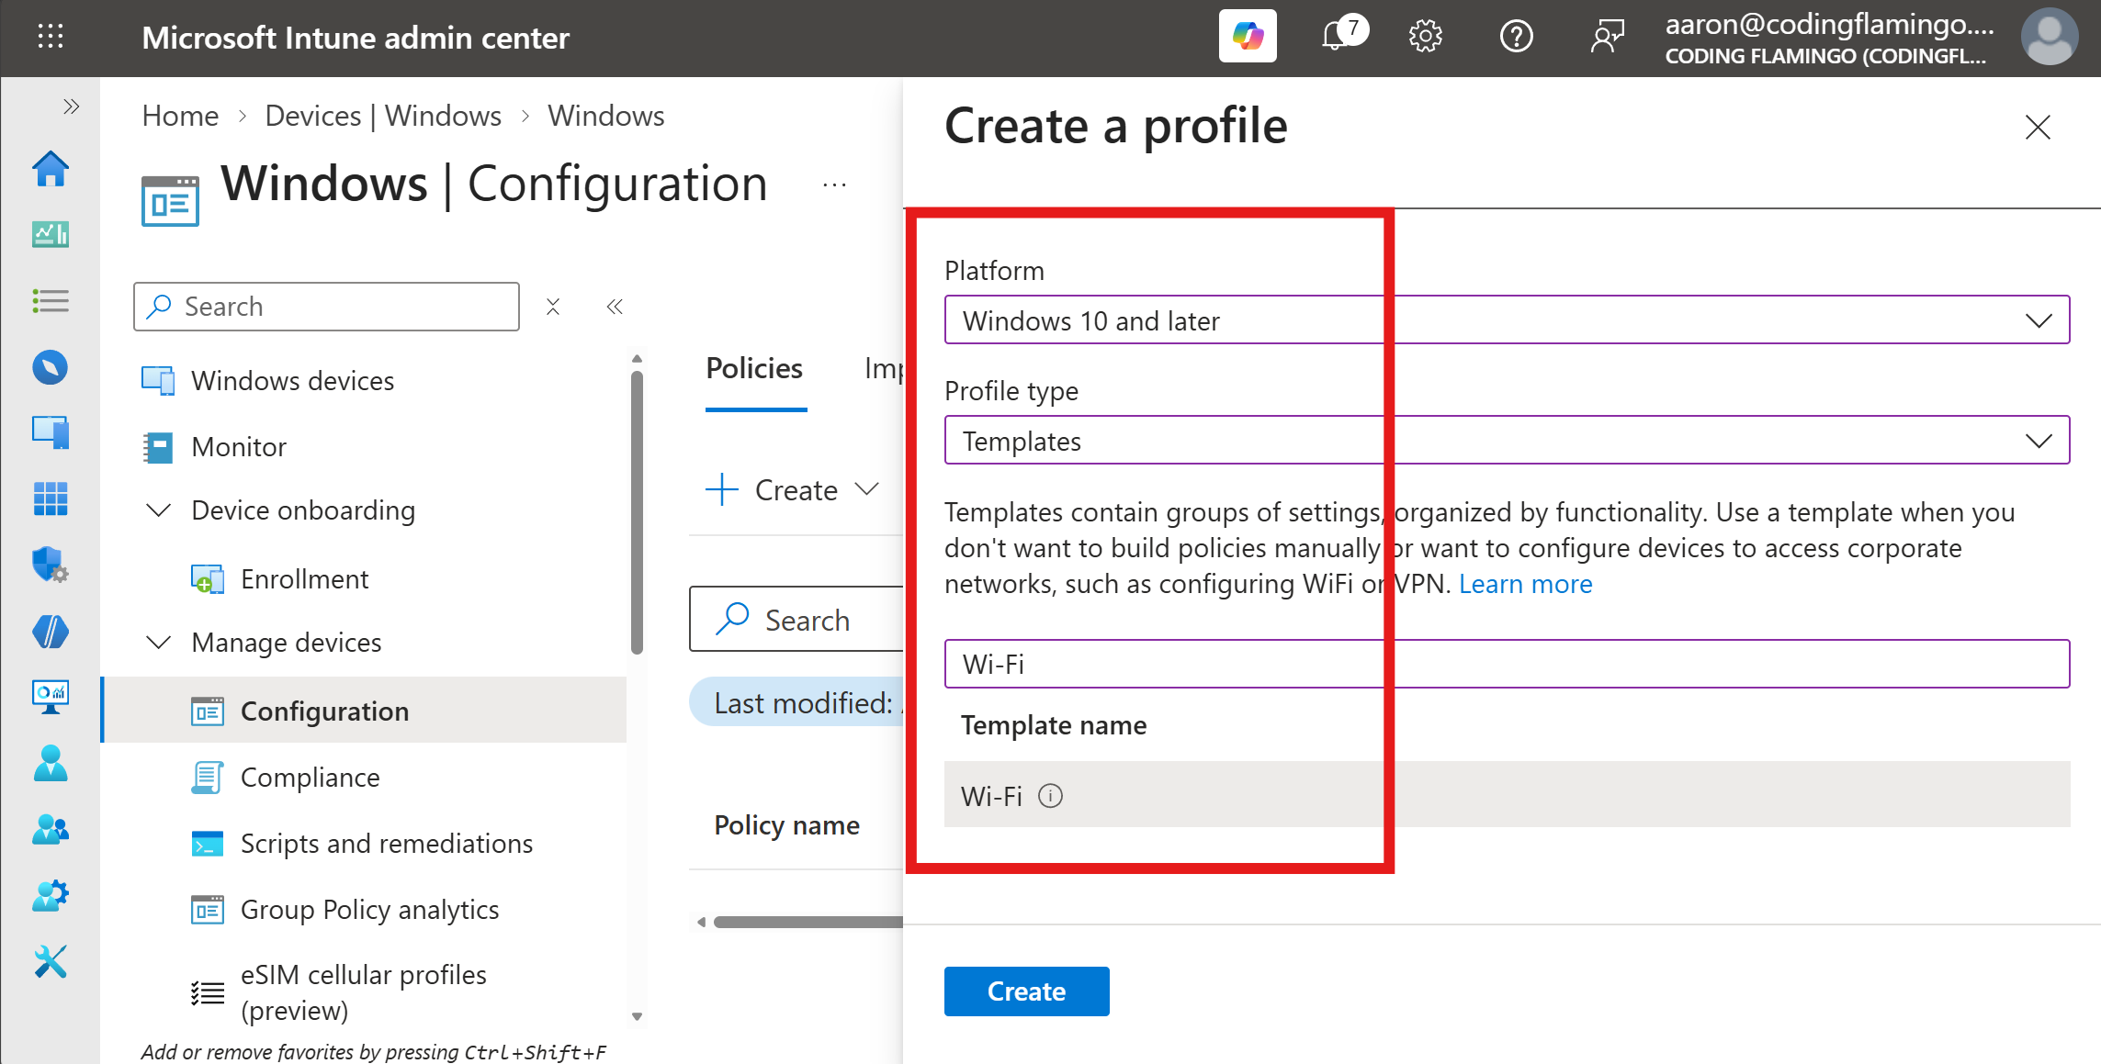The height and width of the screenshot is (1064, 2101).
Task: Click the Last modified filter pill
Action: click(x=797, y=703)
